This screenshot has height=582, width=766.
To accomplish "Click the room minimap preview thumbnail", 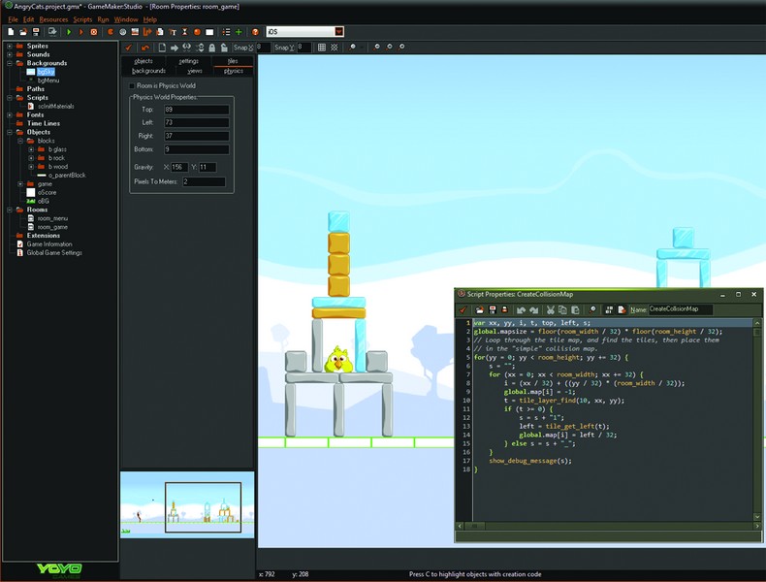I will tap(187, 504).
